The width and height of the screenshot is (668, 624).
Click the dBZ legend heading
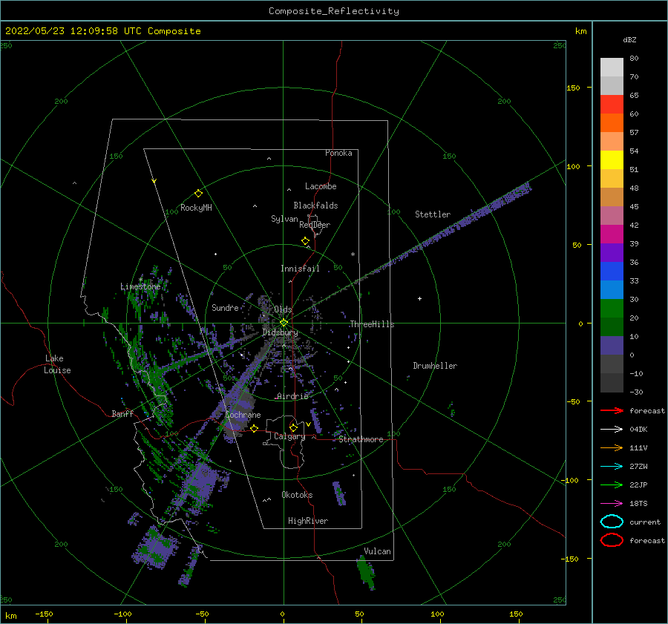point(629,39)
